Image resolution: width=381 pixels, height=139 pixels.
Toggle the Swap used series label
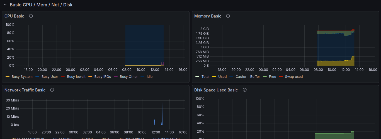click(x=294, y=77)
